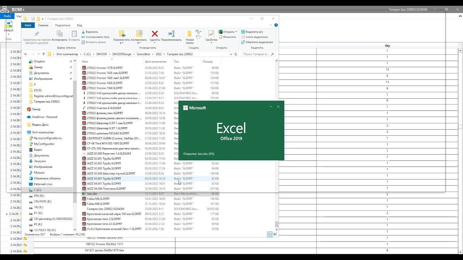
Task: Open the Файл tab in Explorer
Action: click(28, 25)
